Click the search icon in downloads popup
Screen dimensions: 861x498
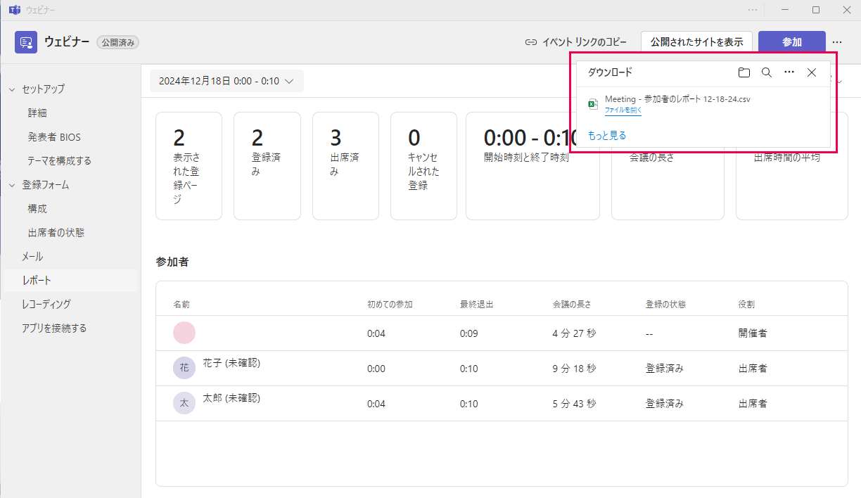pos(767,72)
